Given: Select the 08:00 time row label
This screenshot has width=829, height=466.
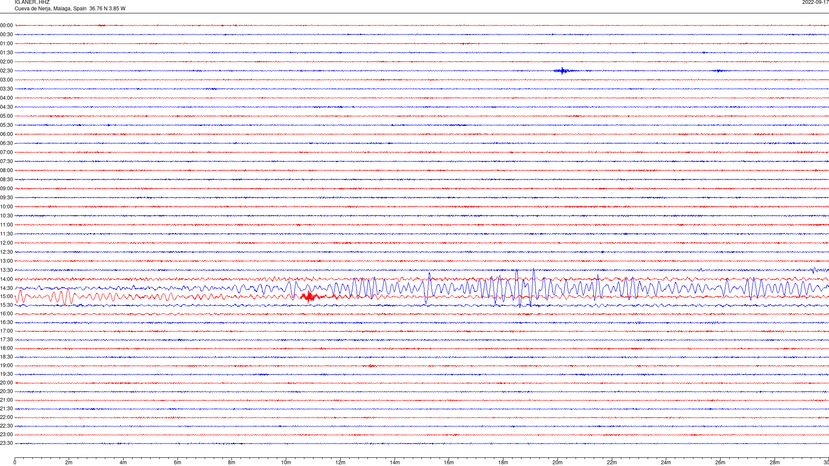Looking at the screenshot, I should coord(6,170).
